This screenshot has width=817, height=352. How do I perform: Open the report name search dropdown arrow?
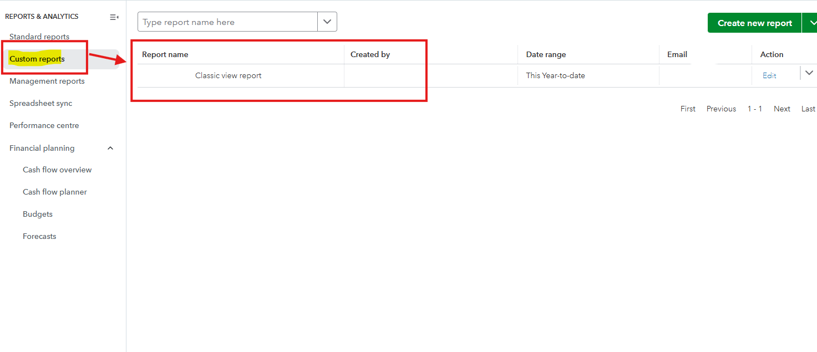(327, 22)
